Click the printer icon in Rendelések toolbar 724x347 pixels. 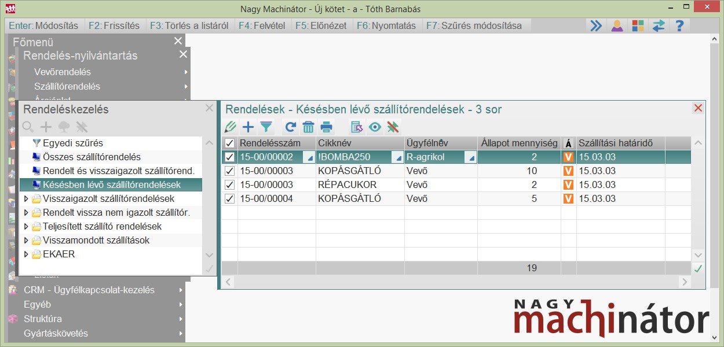click(327, 127)
